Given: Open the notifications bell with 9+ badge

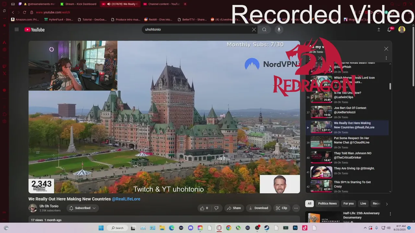Looking at the screenshot, I should pyautogui.click(x=390, y=29).
